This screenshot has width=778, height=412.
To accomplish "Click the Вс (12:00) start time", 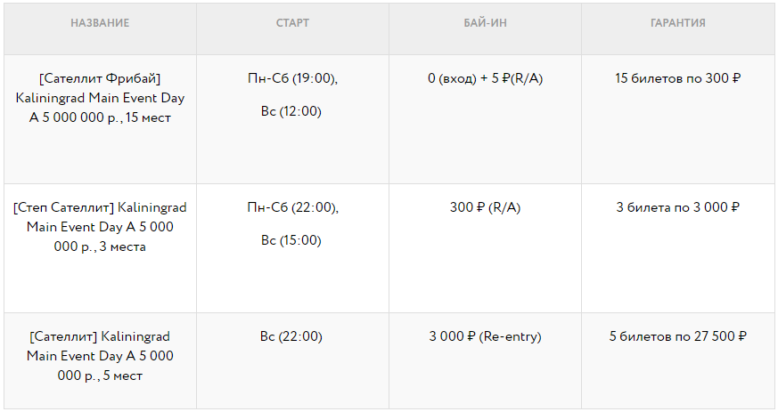I will pos(291,111).
